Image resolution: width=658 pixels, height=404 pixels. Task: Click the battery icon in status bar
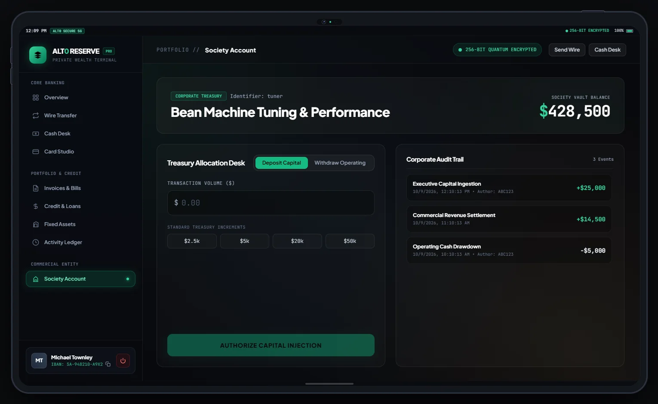630,31
